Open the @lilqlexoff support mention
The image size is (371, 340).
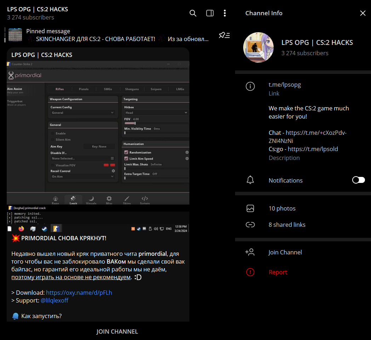pos(55,300)
